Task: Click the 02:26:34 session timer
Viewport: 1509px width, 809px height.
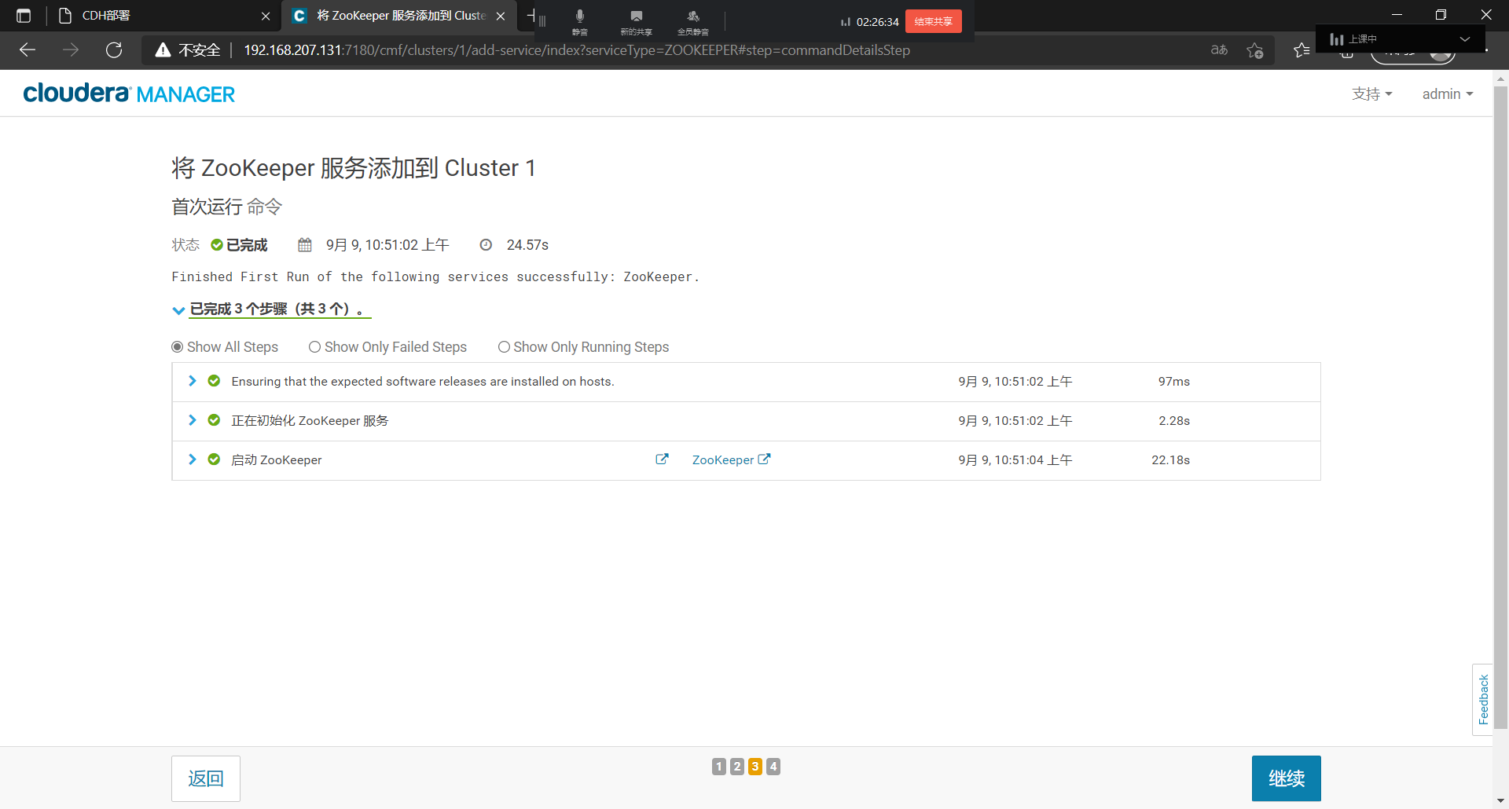Action: (x=877, y=22)
